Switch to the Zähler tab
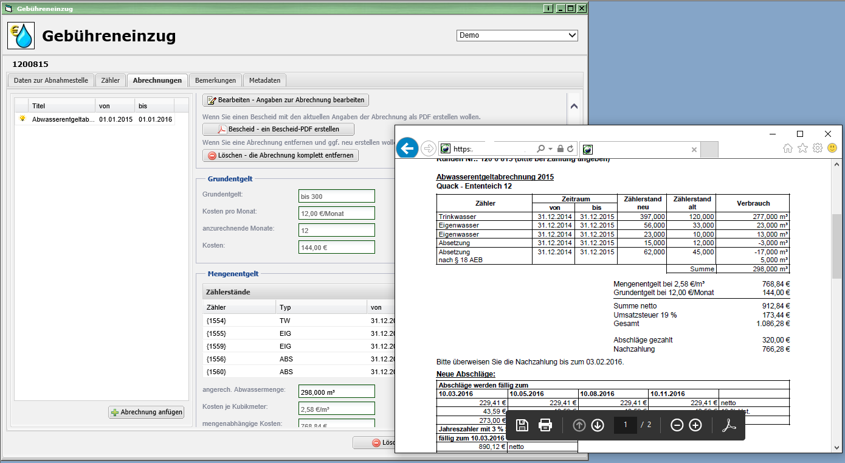Viewport: 845px width, 463px height. pyautogui.click(x=111, y=80)
